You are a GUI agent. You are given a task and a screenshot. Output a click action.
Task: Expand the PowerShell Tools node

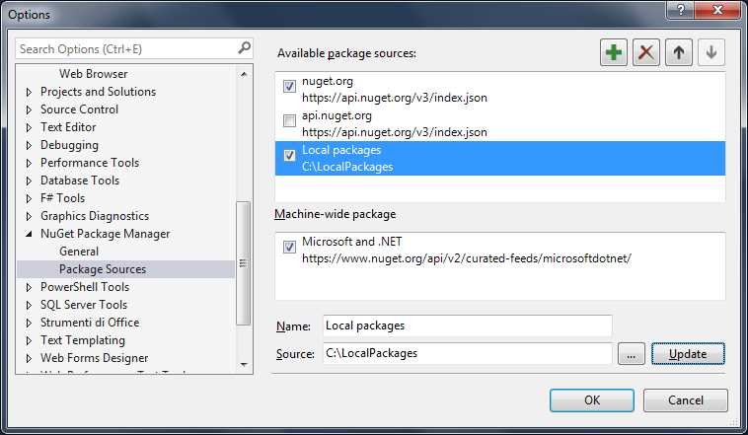[29, 287]
